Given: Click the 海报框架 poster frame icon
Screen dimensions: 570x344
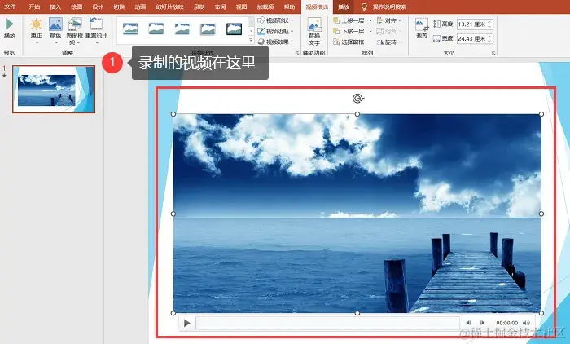Looking at the screenshot, I should click(75, 24).
